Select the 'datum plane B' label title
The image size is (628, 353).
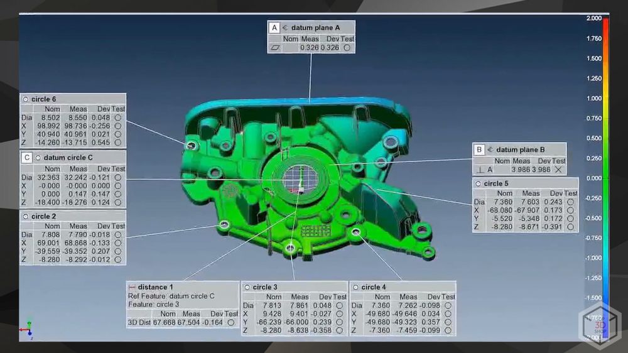pyautogui.click(x=520, y=149)
